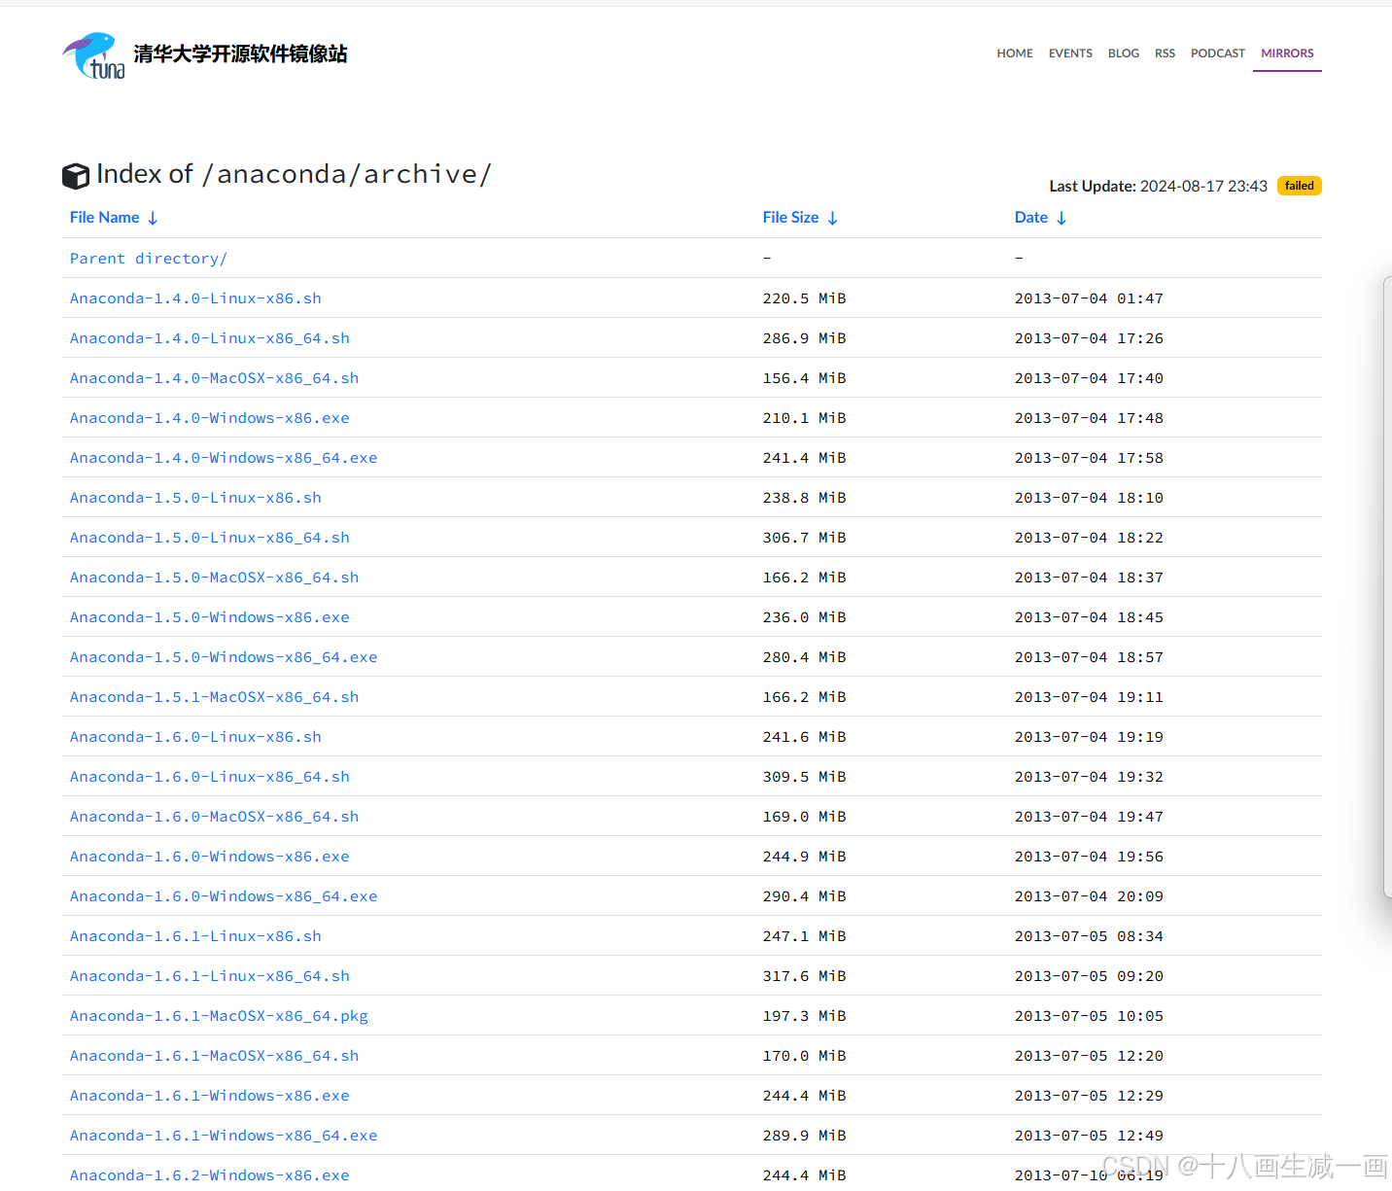Download Anaconda-1.5.0-Linux-x86_64.sh
This screenshot has height=1191, width=1392.
(210, 538)
